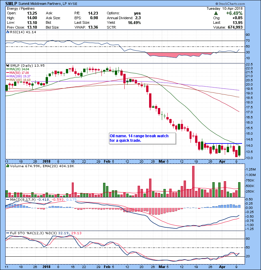Screen dimensions: 261x270
Task: Click the SMLP (Daily) 13.95 chart label
Action: [27, 66]
